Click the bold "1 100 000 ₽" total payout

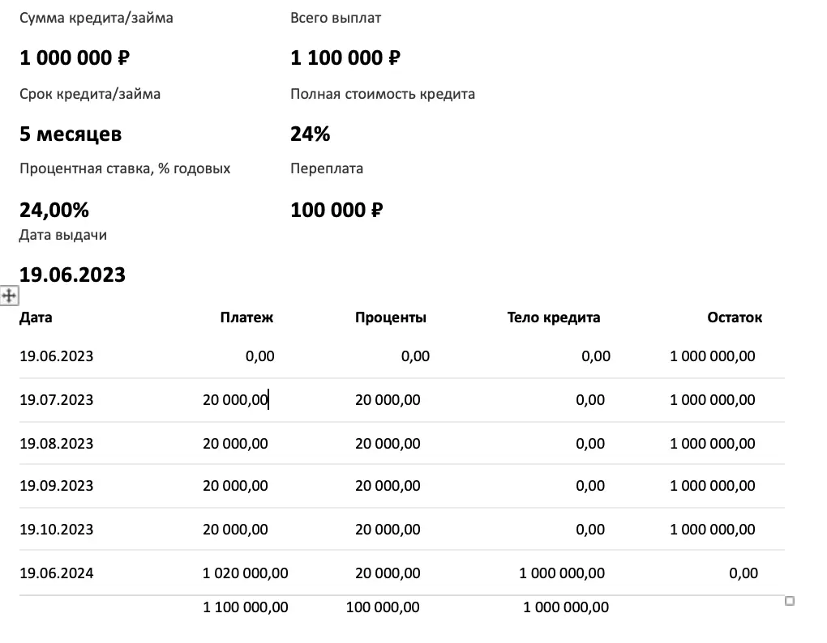345,58
